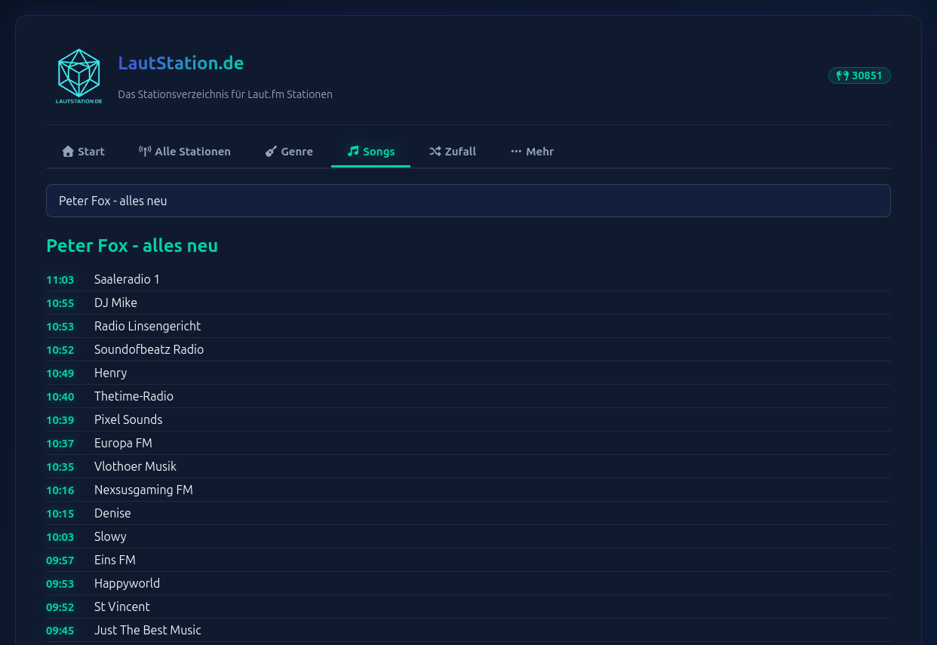937x645 pixels.
Task: Click the 10:40 timestamp
Action: (60, 397)
